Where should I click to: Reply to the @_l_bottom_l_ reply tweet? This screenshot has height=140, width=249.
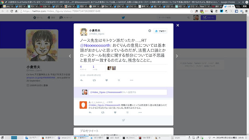[90, 112]
